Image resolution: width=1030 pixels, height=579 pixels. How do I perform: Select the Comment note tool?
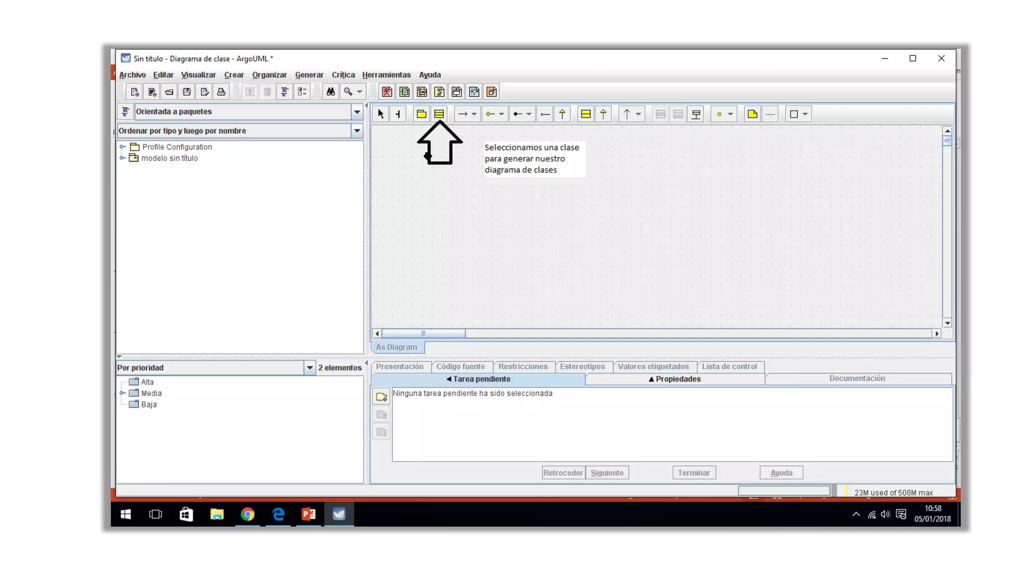click(752, 114)
